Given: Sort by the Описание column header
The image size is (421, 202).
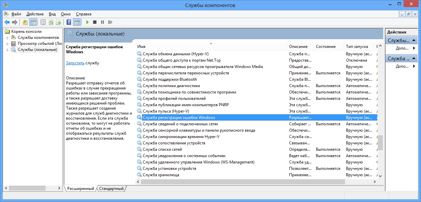Looking at the screenshot, I should tap(300, 47).
